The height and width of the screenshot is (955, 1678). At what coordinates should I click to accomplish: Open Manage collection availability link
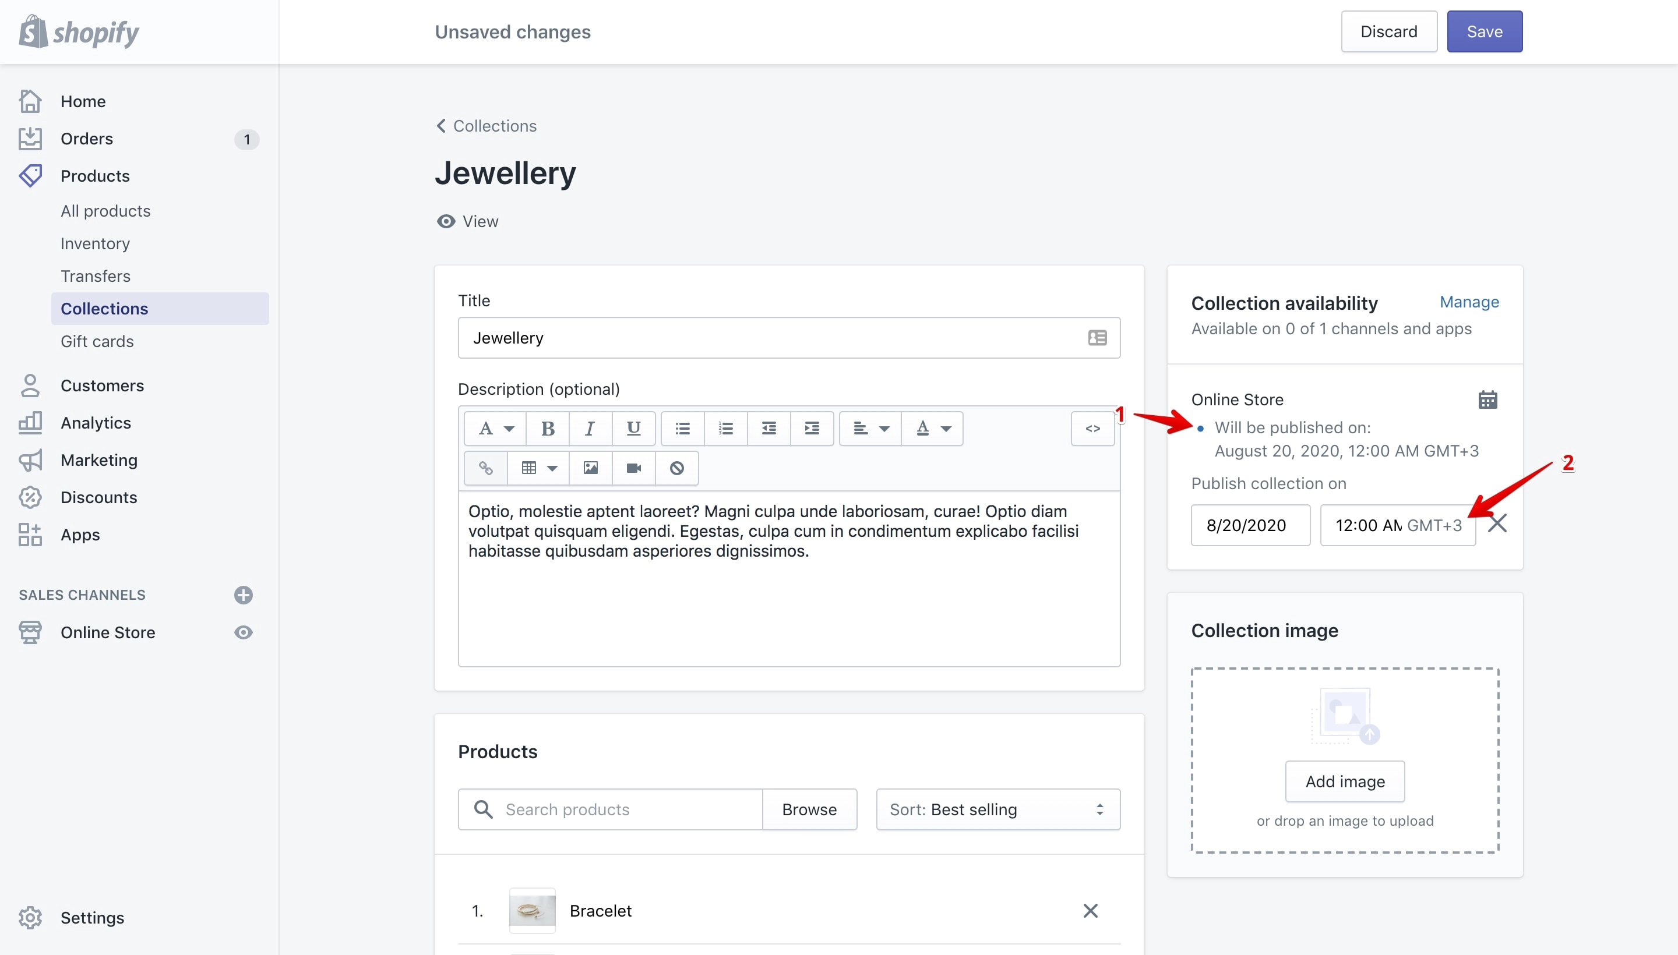(x=1469, y=302)
